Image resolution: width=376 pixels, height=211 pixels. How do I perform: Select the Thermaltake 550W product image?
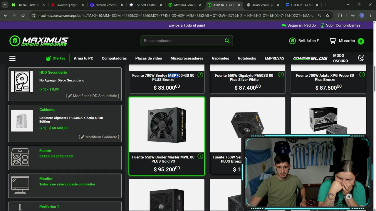(x=328, y=120)
